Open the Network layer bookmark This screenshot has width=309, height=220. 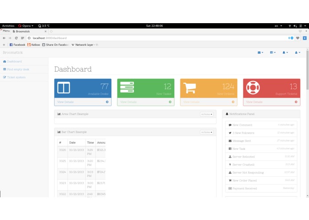click(85, 45)
